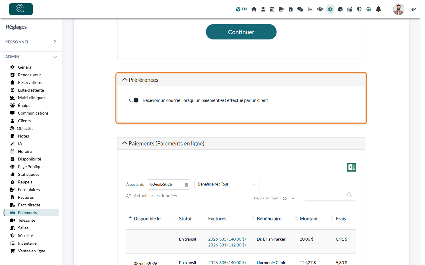This screenshot has width=425, height=265.
Task: Open the pie chart reports icon
Action: pos(340,9)
